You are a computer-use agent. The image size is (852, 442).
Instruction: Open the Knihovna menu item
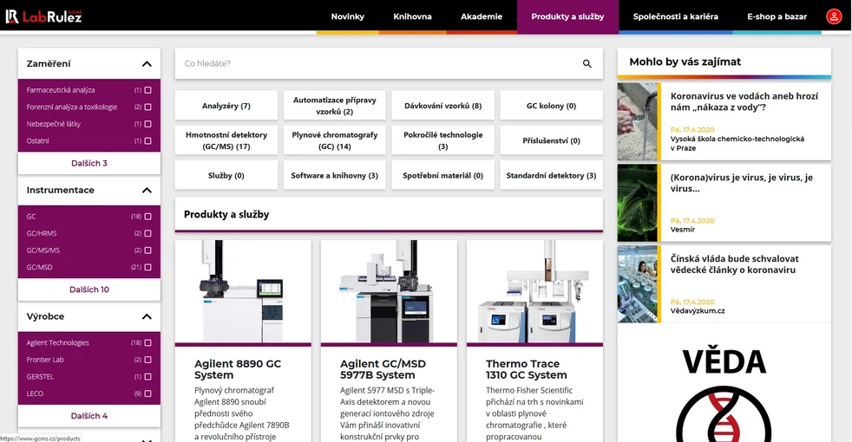point(412,16)
